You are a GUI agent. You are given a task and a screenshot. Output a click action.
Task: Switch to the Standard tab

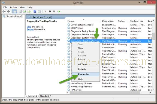(x=44, y=96)
